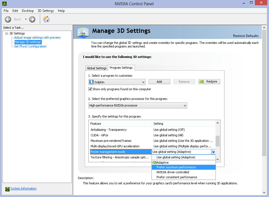Select Multi-display/mixed-GPU acceleration row

(x=152, y=146)
